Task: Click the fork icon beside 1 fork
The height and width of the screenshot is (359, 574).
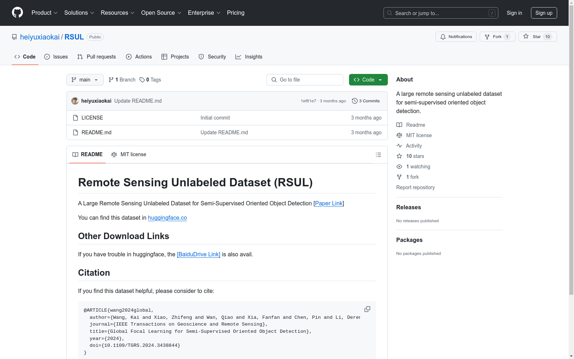Action: (x=399, y=177)
